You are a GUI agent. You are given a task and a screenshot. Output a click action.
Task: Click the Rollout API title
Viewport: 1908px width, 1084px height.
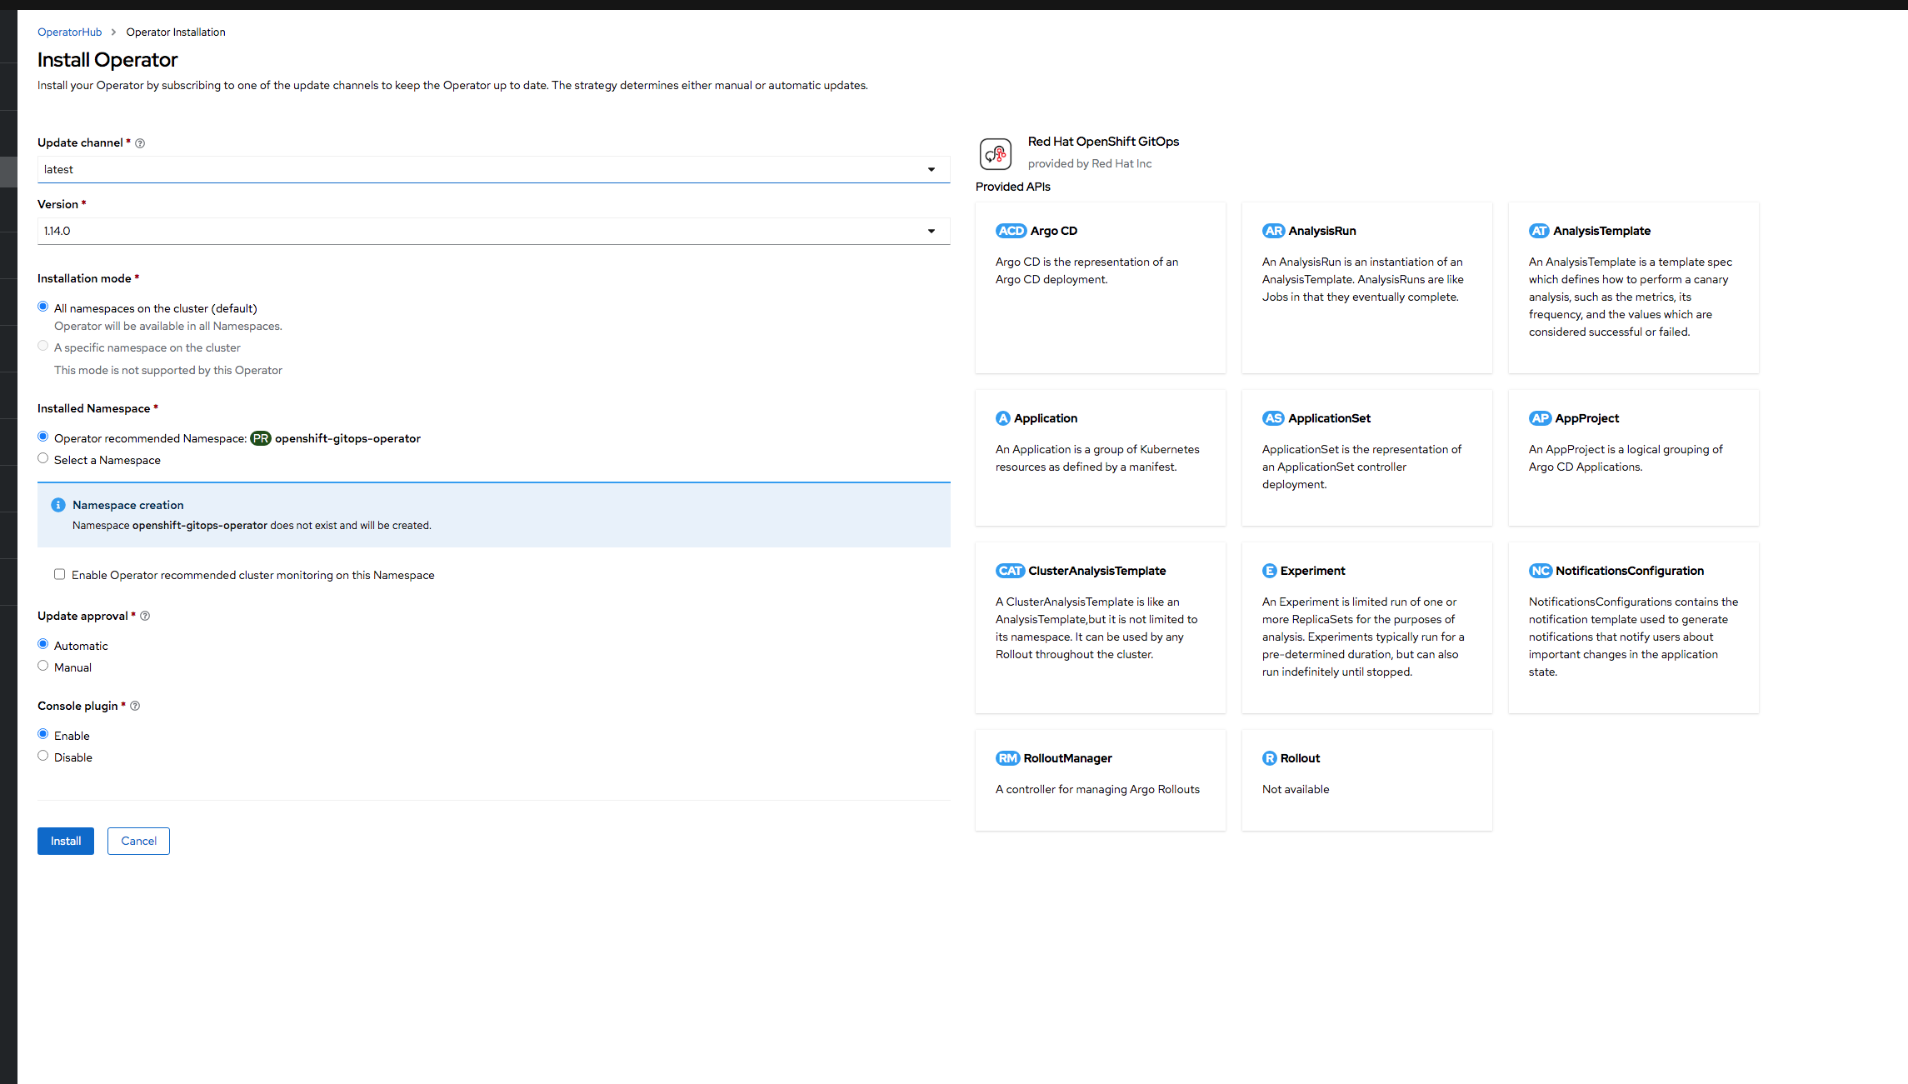pos(1301,758)
